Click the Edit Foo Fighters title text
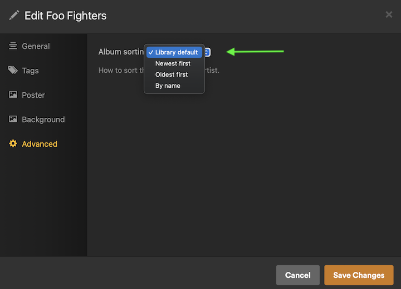The width and height of the screenshot is (401, 289). (x=66, y=16)
